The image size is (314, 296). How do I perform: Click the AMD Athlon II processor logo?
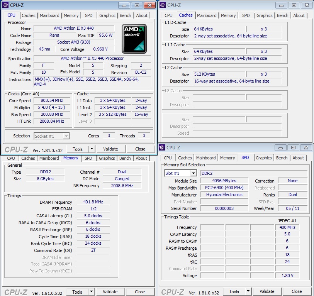click(x=134, y=39)
